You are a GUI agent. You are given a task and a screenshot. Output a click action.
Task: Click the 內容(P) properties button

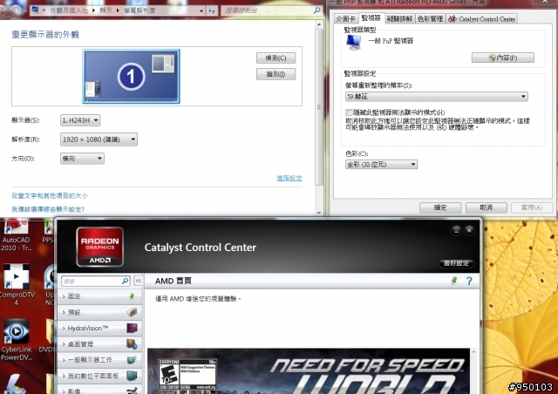[x=502, y=58]
